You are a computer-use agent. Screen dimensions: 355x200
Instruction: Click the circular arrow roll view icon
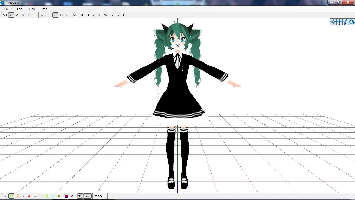point(352,22)
